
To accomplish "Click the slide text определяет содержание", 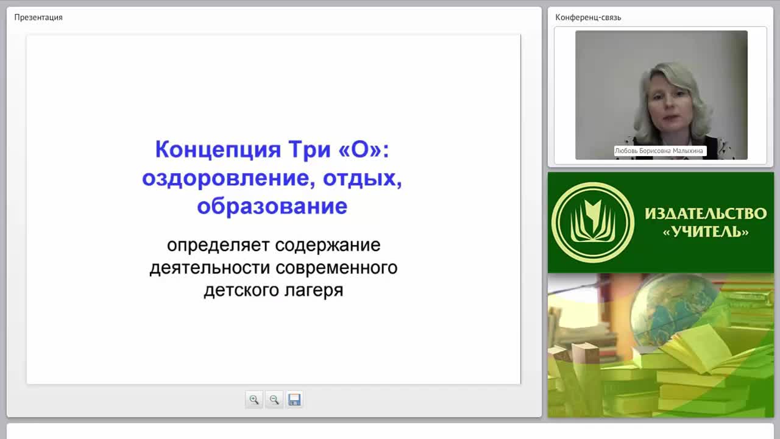I will 274,245.
